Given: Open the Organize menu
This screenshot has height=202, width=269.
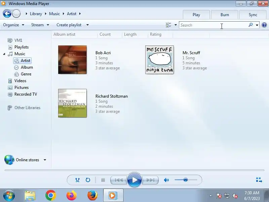Looking at the screenshot, I should (x=13, y=25).
